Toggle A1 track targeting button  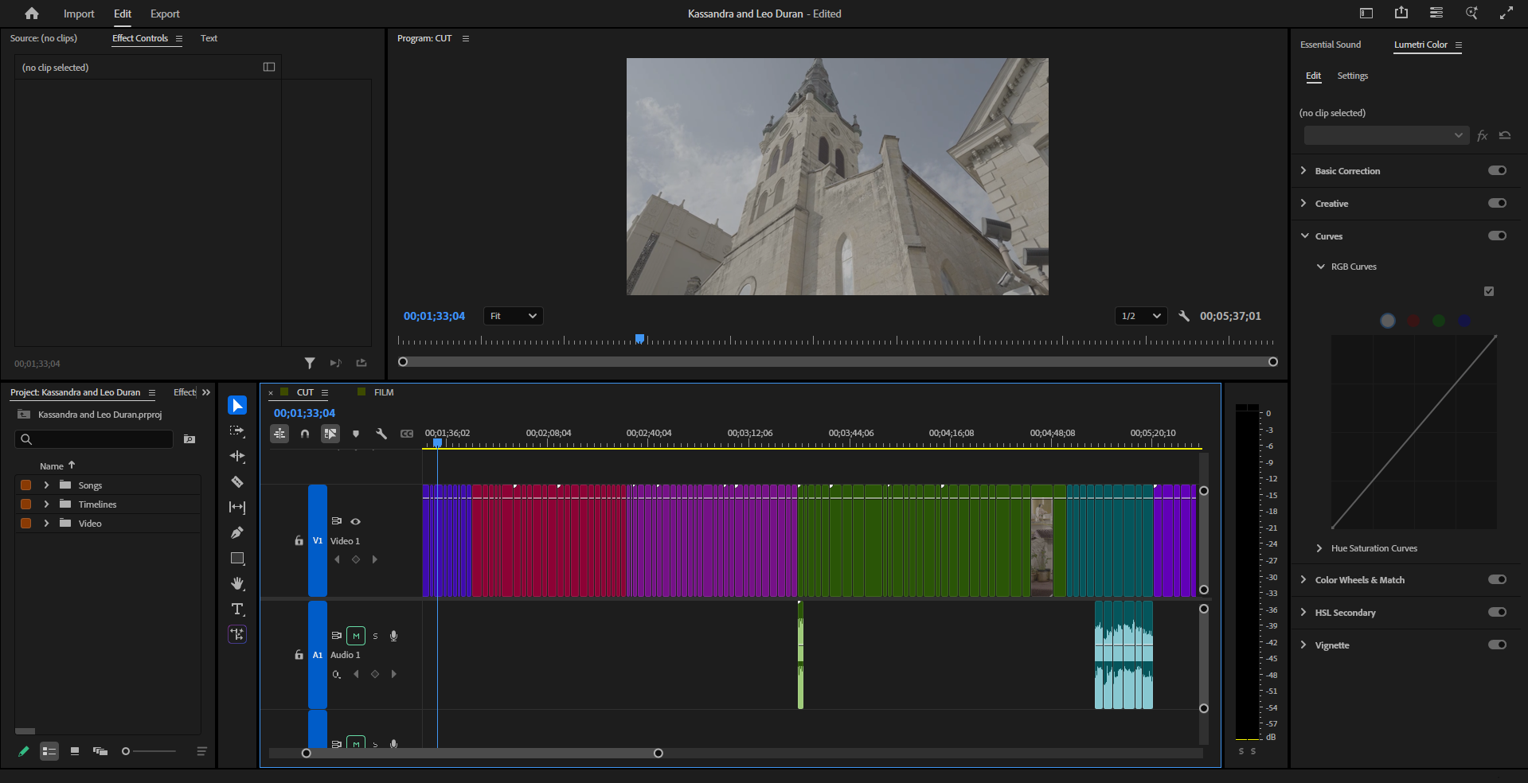[318, 655]
